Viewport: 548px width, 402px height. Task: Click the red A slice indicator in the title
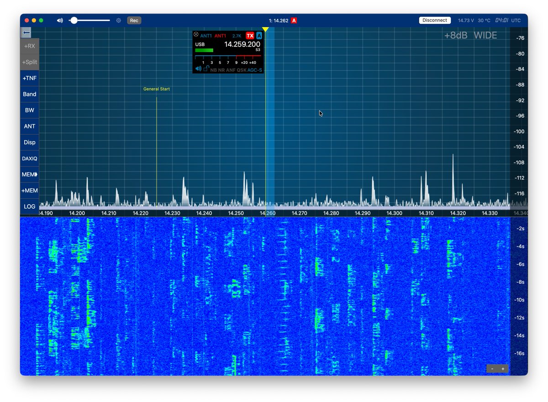tap(294, 21)
